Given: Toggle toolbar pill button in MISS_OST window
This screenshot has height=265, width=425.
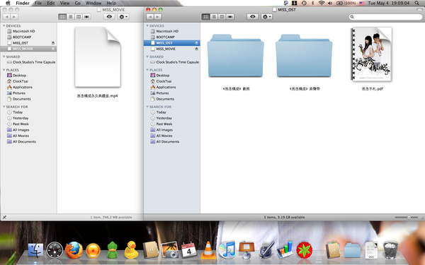Looking at the screenshot, I should [419, 9].
